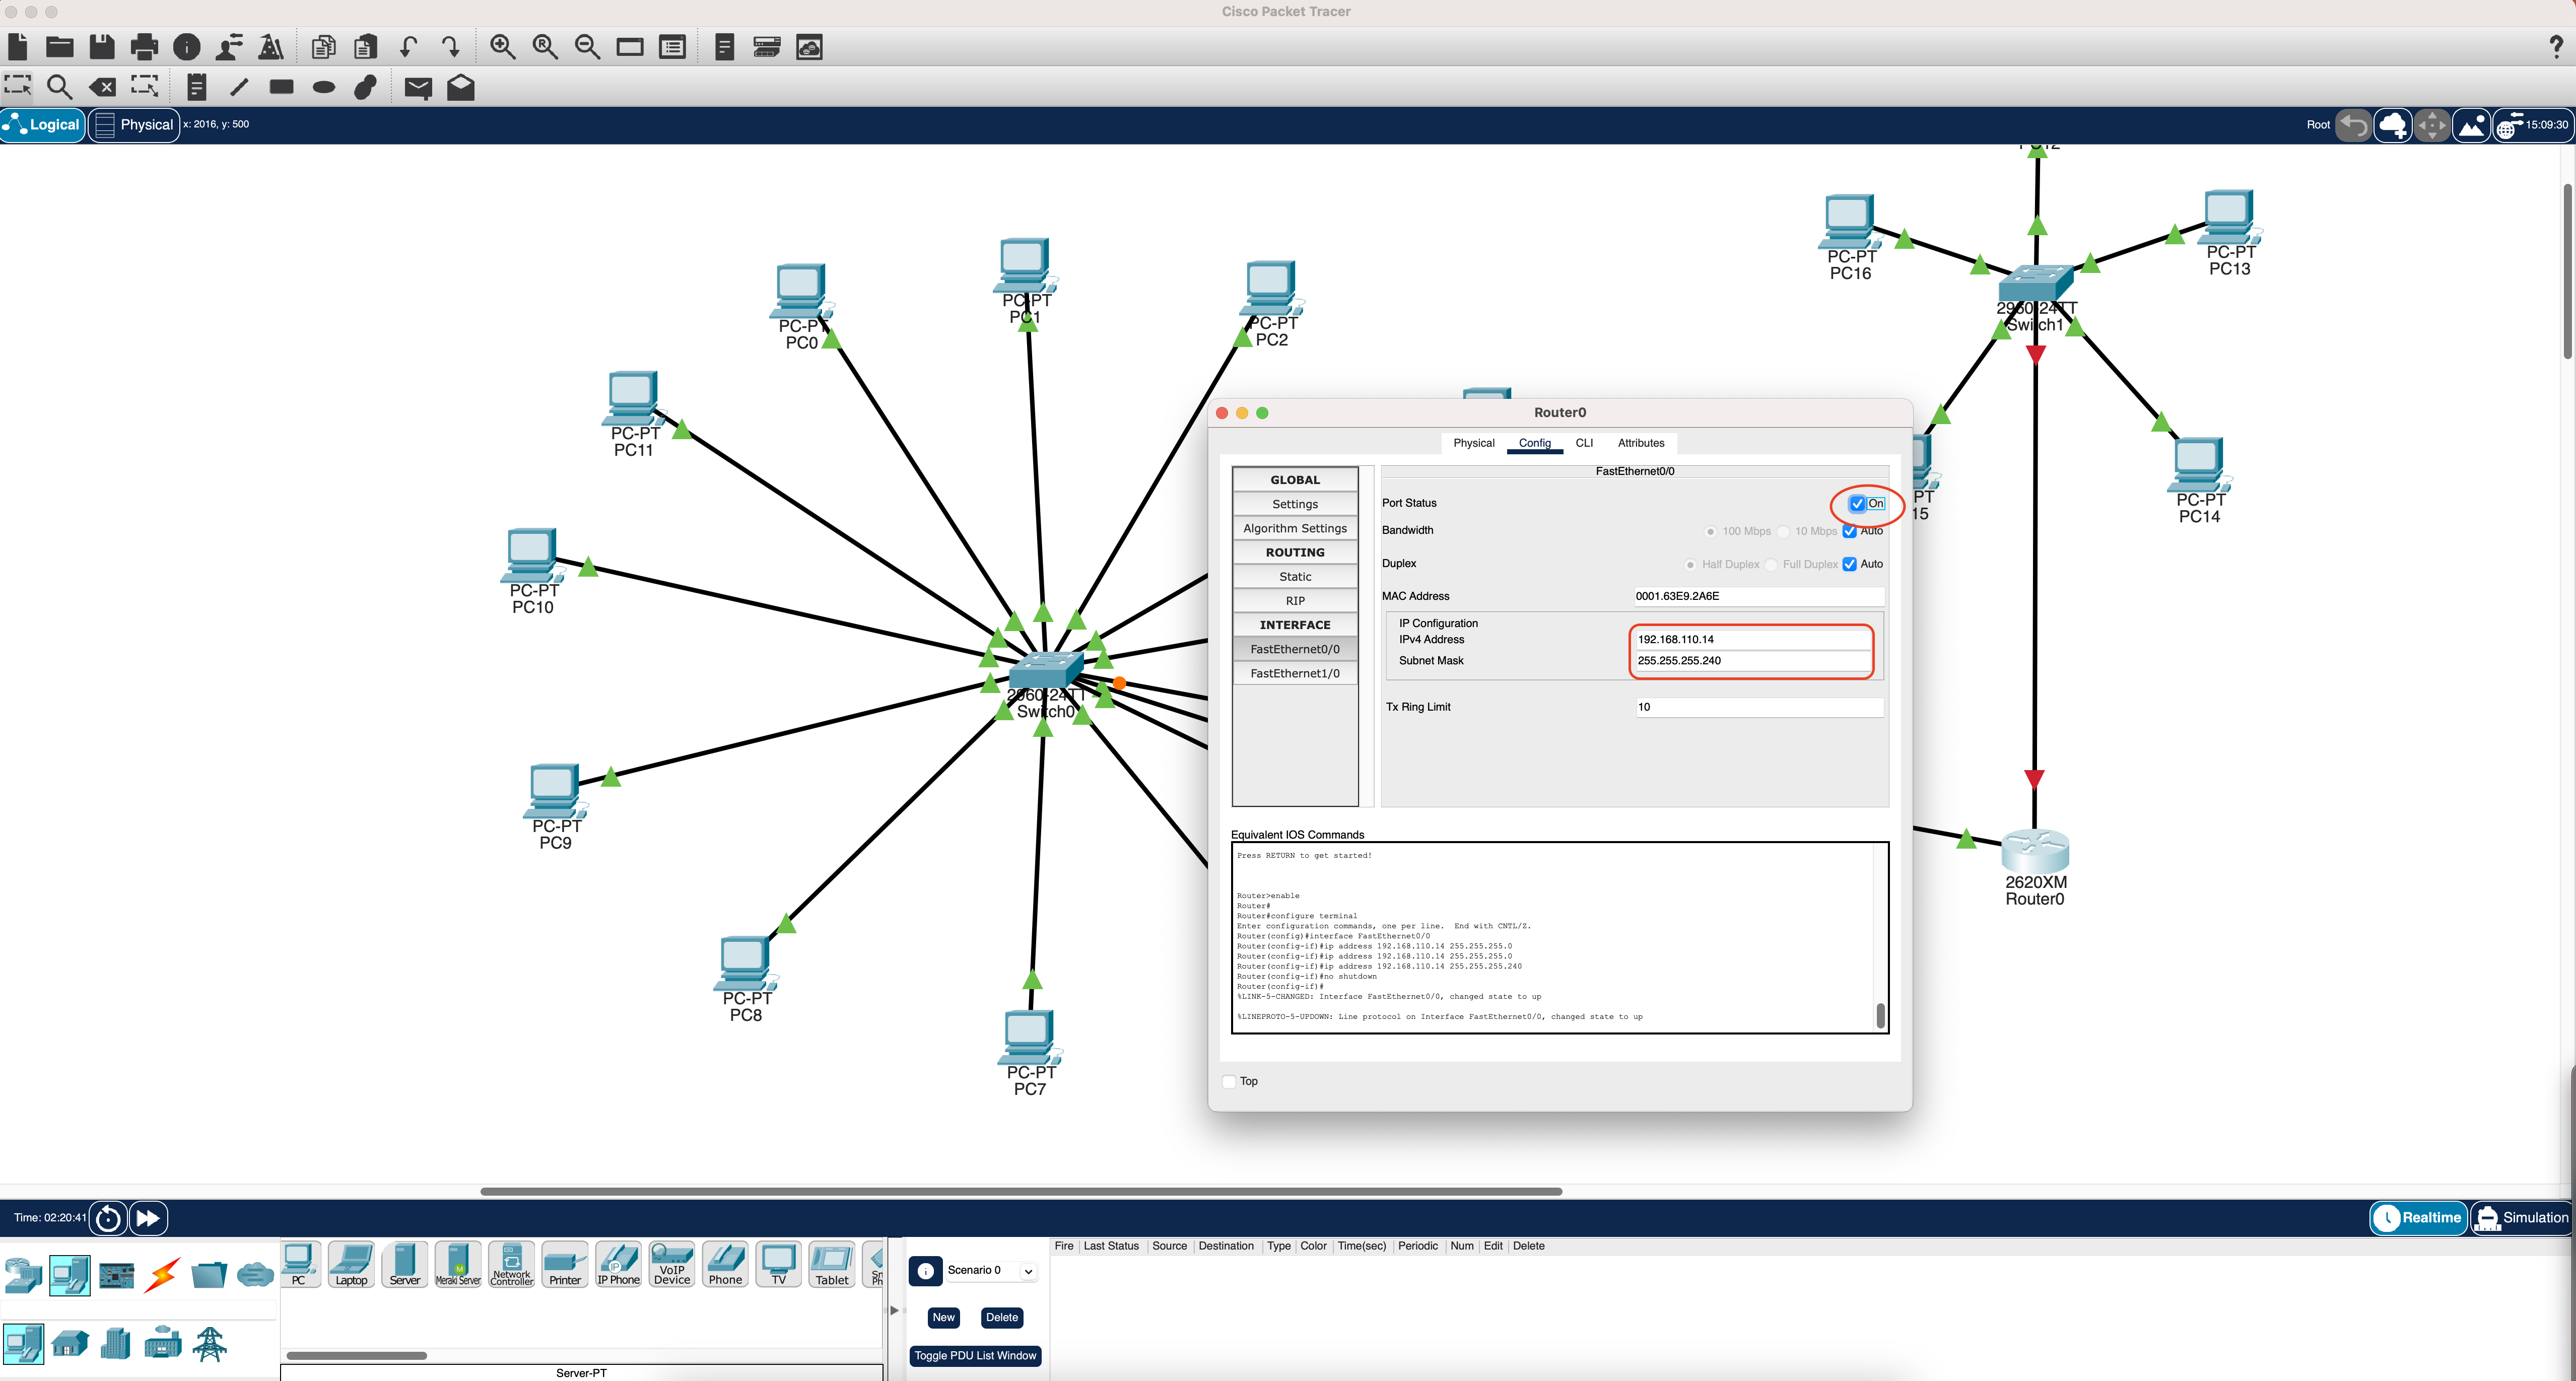Screen dimensions: 2576x1381
Task: Click the Paste clipboard icon
Action: coord(366,46)
